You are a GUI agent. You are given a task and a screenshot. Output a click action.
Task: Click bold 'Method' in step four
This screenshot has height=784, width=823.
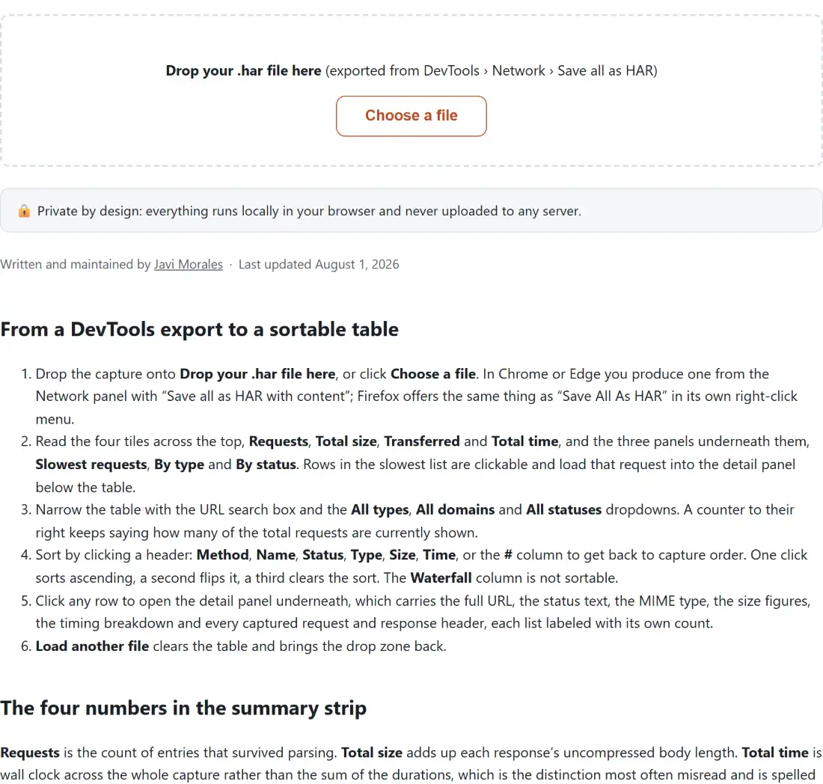pyautogui.click(x=222, y=555)
